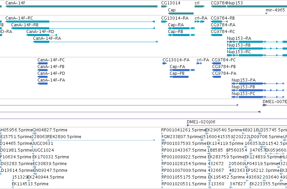Viewport: 287px width, 189px height.
Task: Open transcript CanA-14F-RC
Action: [80, 22]
